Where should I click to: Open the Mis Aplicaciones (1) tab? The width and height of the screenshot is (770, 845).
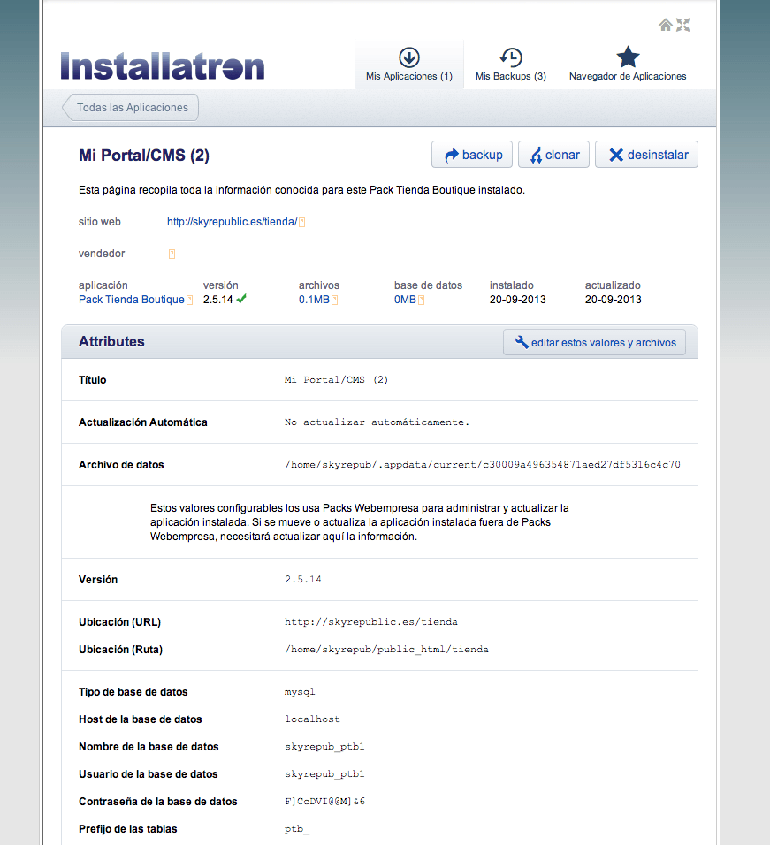point(409,65)
